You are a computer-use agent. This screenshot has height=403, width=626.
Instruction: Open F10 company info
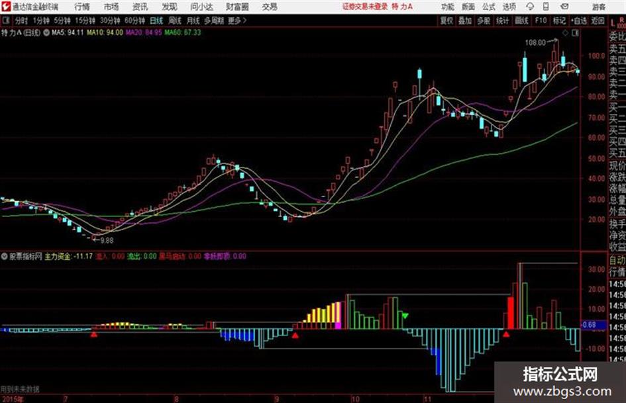[x=541, y=21]
